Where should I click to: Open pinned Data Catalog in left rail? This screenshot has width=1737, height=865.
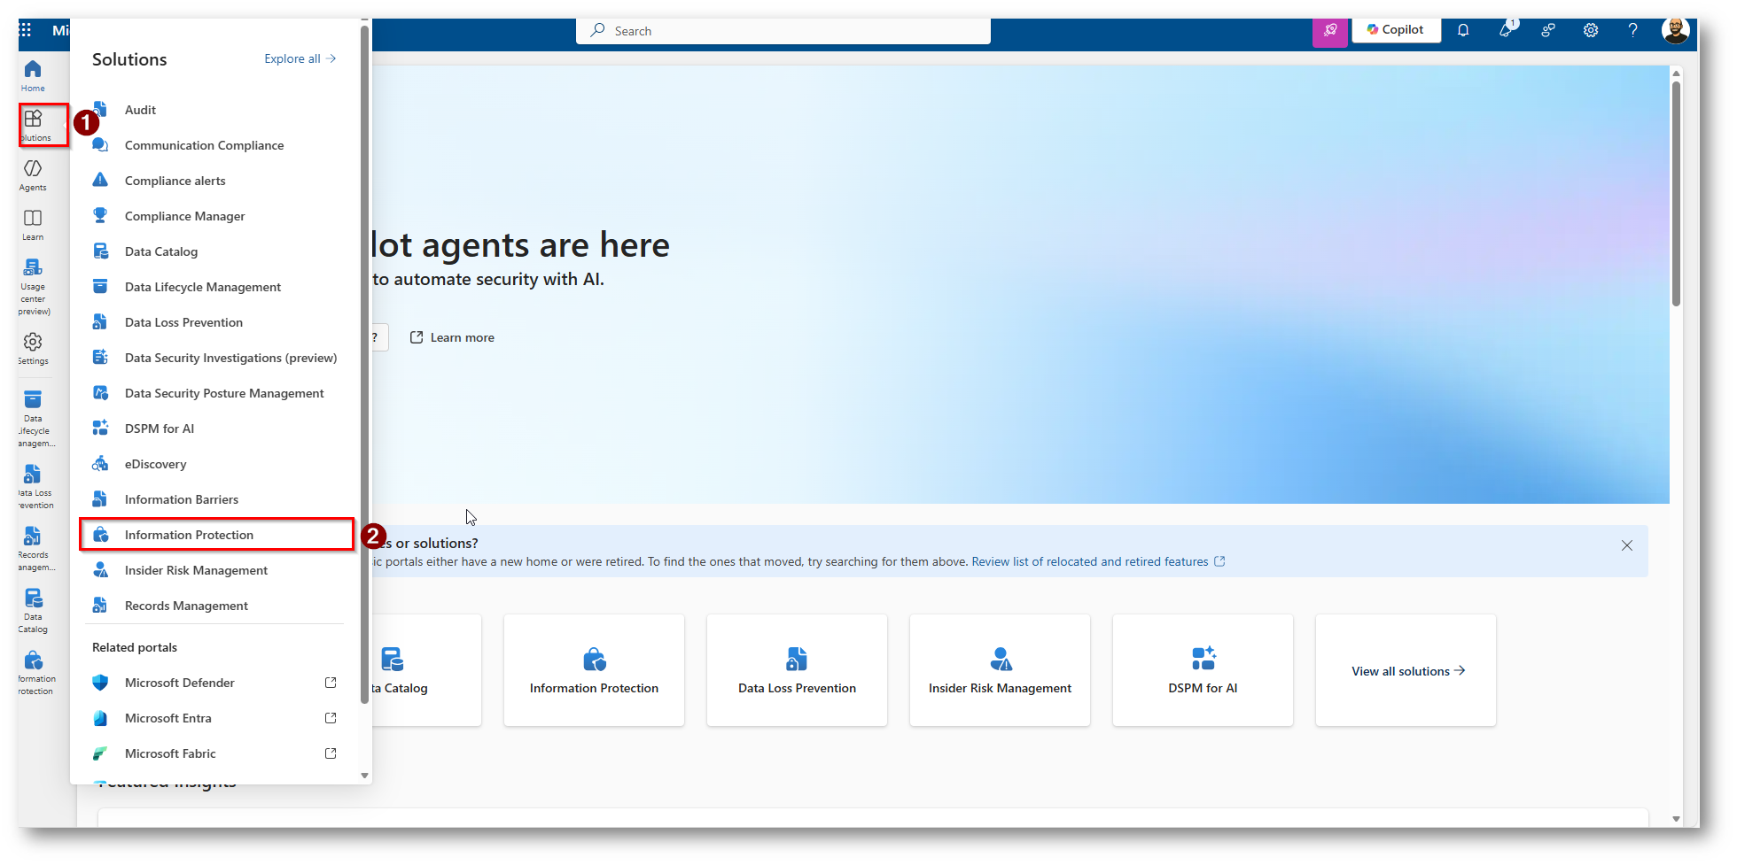(33, 611)
